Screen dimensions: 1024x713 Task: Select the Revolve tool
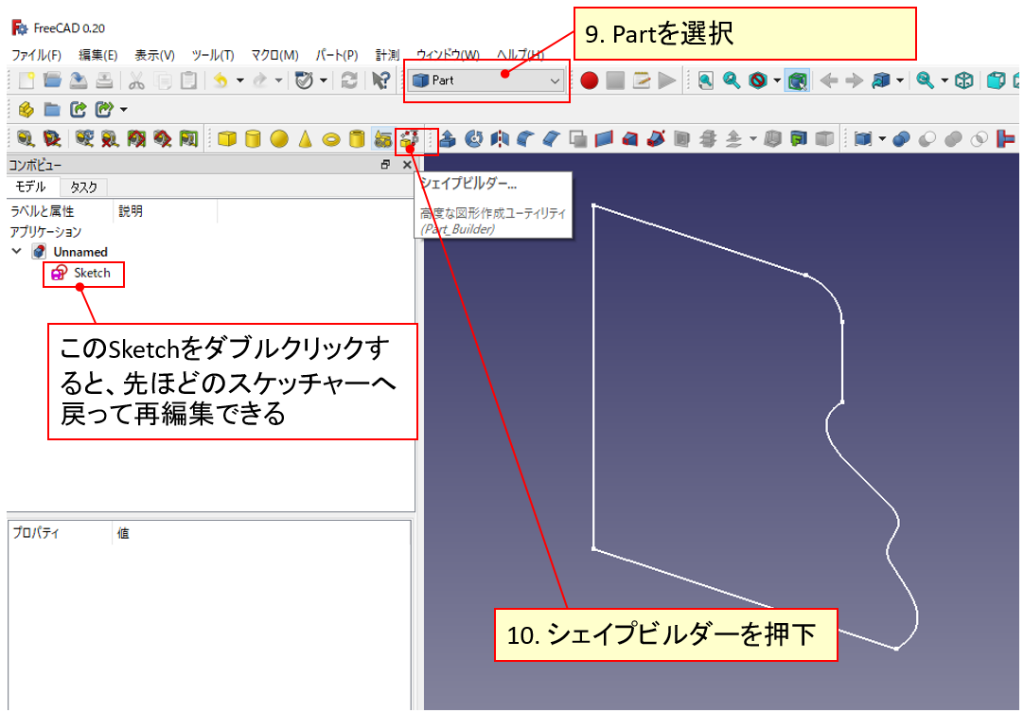pyautogui.click(x=474, y=138)
